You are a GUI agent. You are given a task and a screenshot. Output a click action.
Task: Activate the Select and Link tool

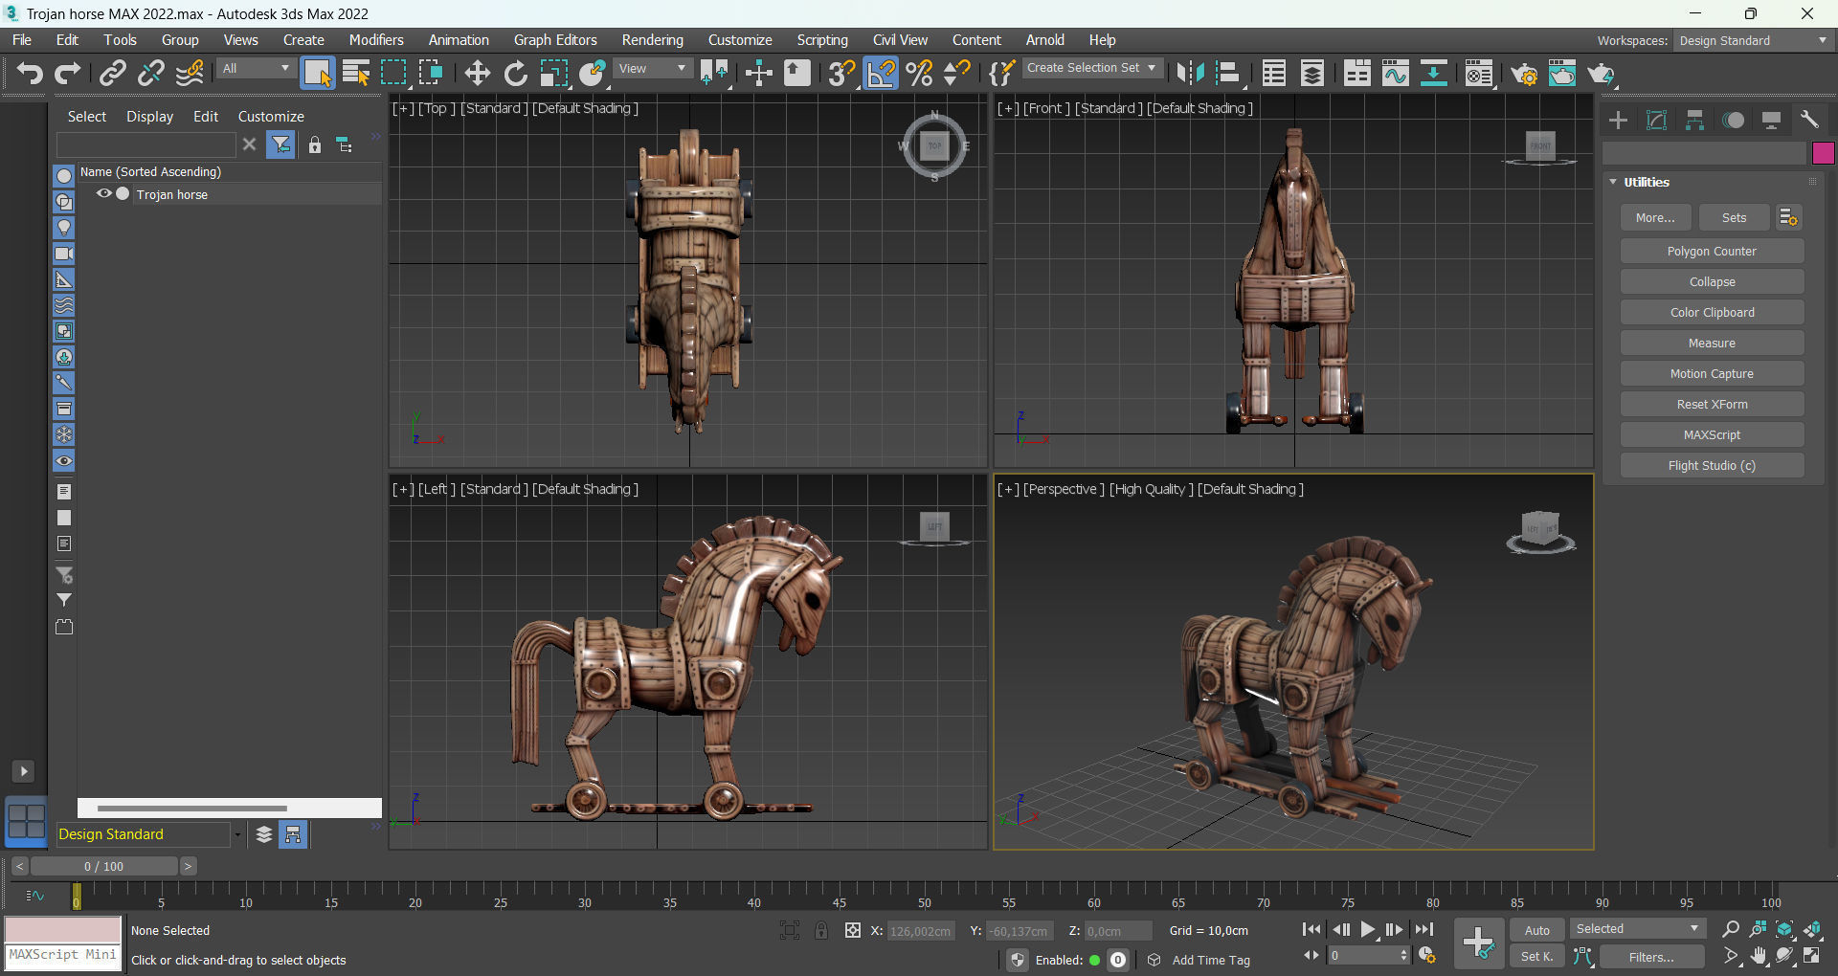pos(113,73)
